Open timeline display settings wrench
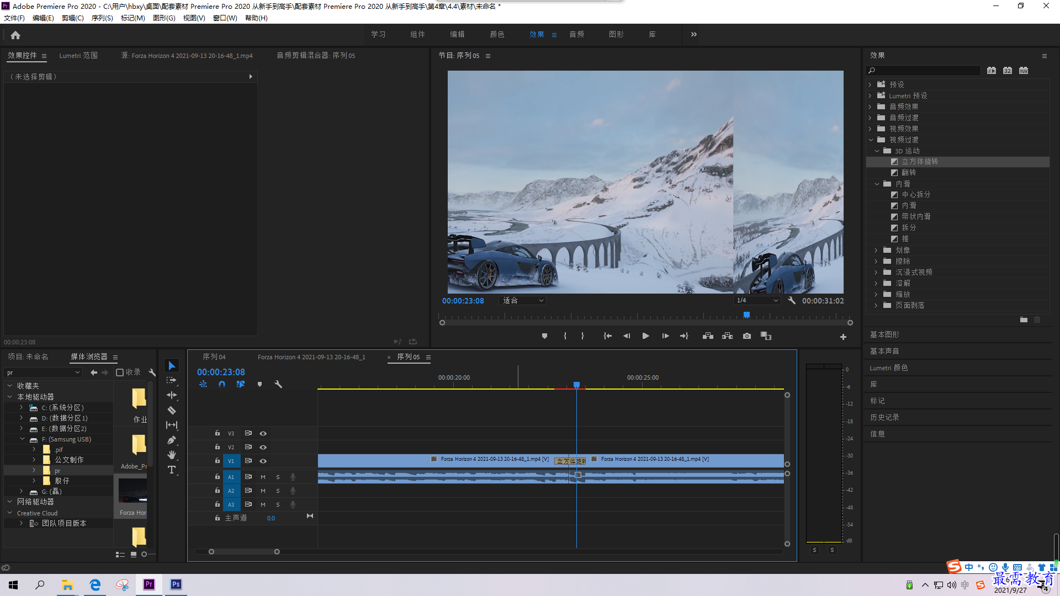Image resolution: width=1060 pixels, height=596 pixels. (x=278, y=384)
